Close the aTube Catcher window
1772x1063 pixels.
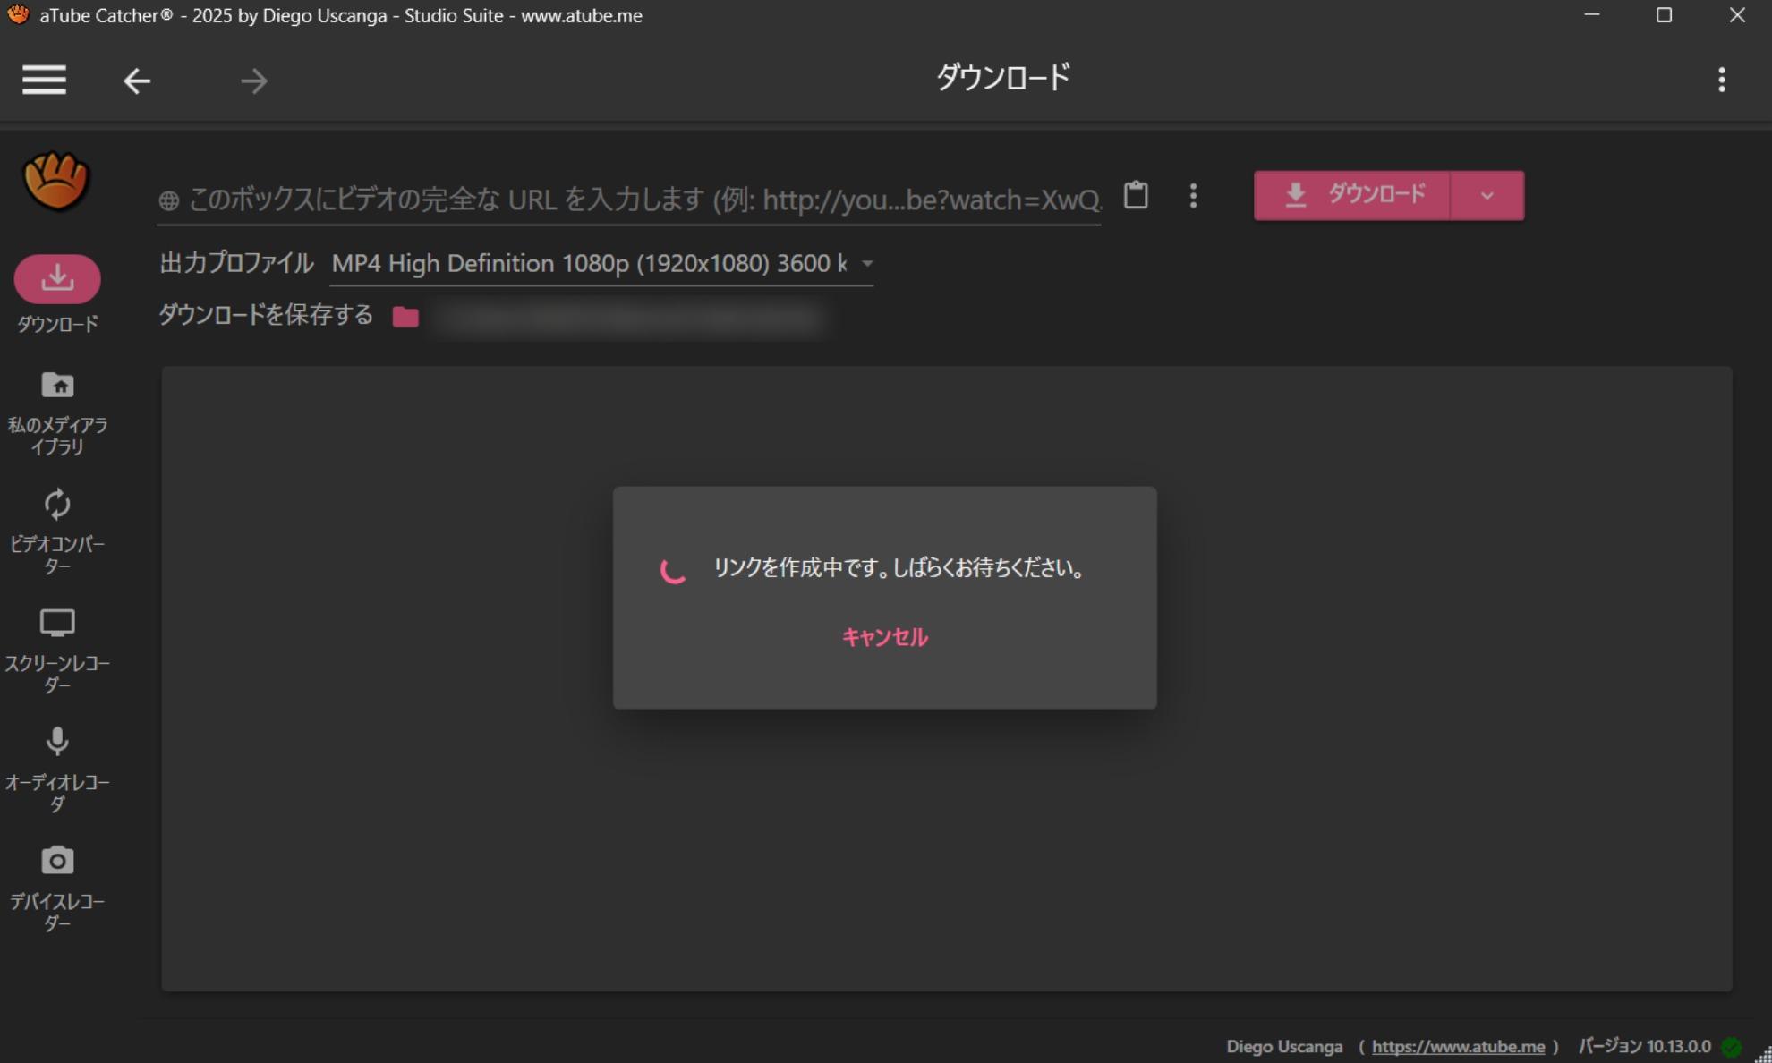[1737, 15]
